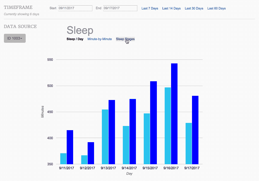259x181 pixels.
Task: Click the 9/11/2017 axis label
Action: [x=67, y=168]
